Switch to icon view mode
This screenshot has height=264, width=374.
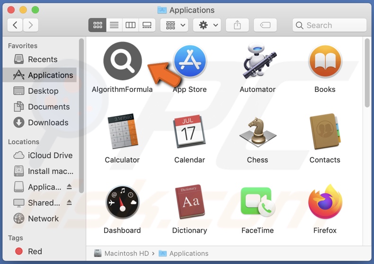[98, 25]
